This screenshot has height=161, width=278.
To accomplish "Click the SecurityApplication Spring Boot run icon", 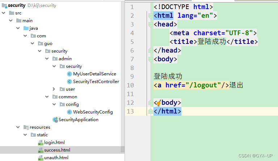I will (55, 120).
